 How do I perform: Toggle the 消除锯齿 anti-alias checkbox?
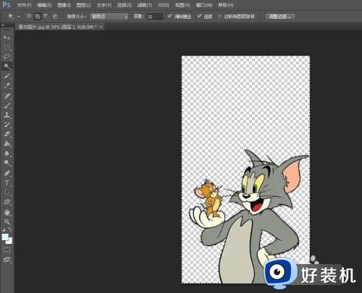[169, 16]
